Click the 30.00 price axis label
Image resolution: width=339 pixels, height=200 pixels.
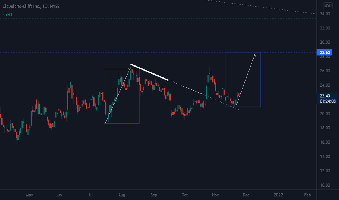(x=325, y=42)
